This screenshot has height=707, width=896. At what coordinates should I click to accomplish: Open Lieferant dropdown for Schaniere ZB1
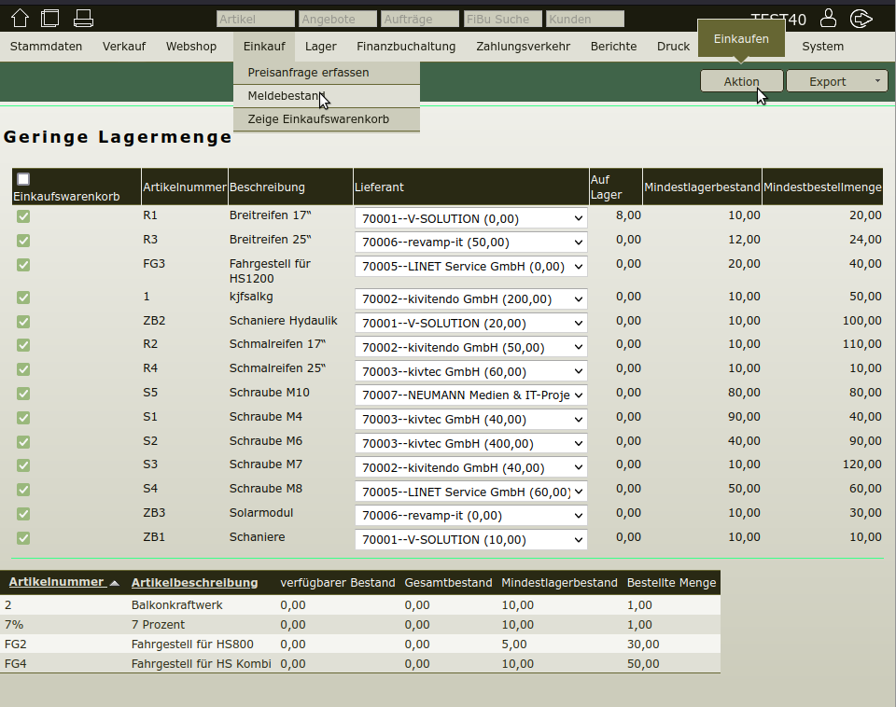[470, 539]
